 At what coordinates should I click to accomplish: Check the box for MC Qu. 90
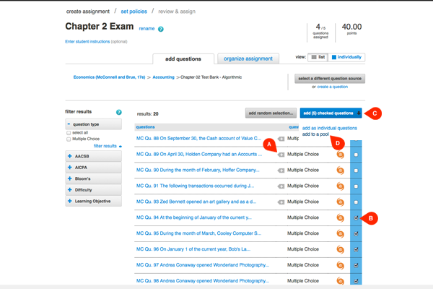tap(356, 171)
